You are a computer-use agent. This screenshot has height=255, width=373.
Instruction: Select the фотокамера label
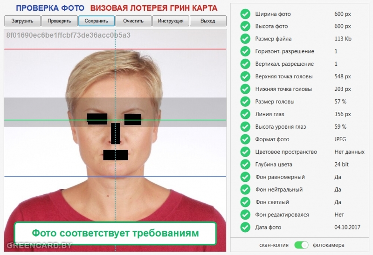(329, 245)
